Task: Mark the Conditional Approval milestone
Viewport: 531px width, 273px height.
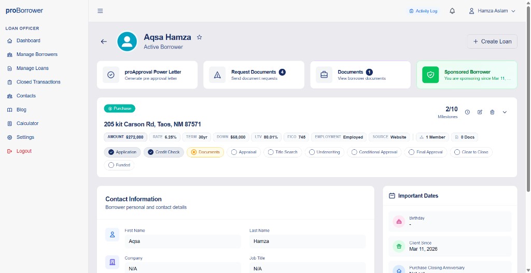Action: click(x=374, y=152)
